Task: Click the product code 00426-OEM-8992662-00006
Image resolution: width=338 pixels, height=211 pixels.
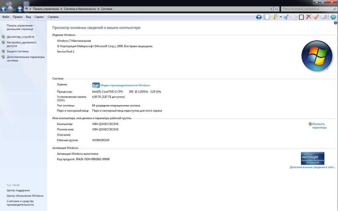Action: click(93, 159)
